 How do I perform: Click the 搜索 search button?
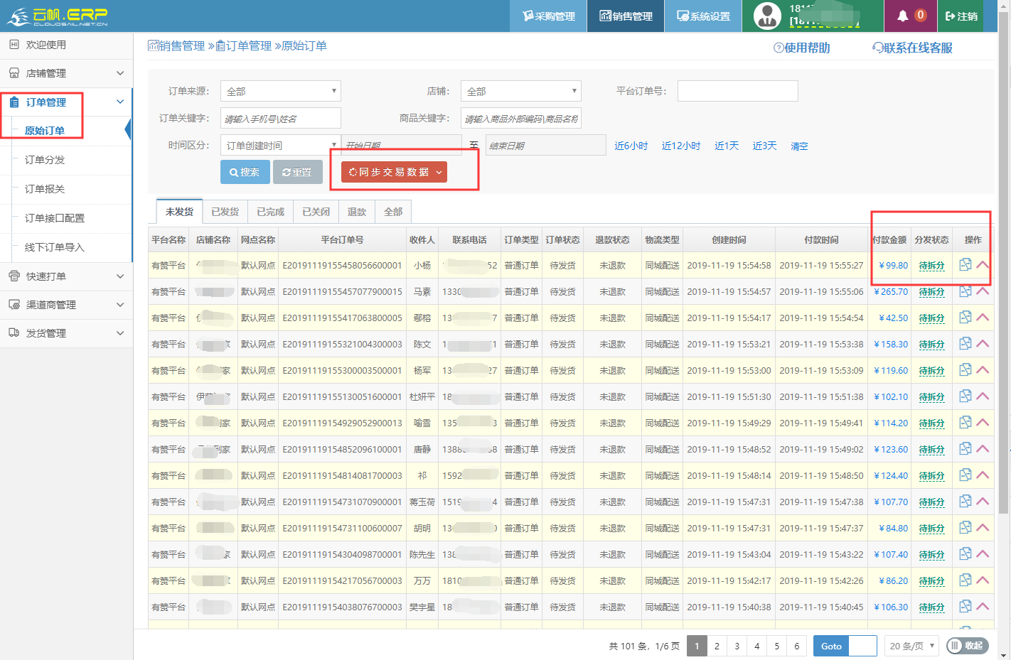pyautogui.click(x=245, y=172)
